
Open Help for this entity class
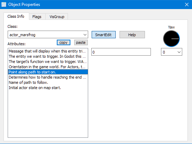[132, 35]
